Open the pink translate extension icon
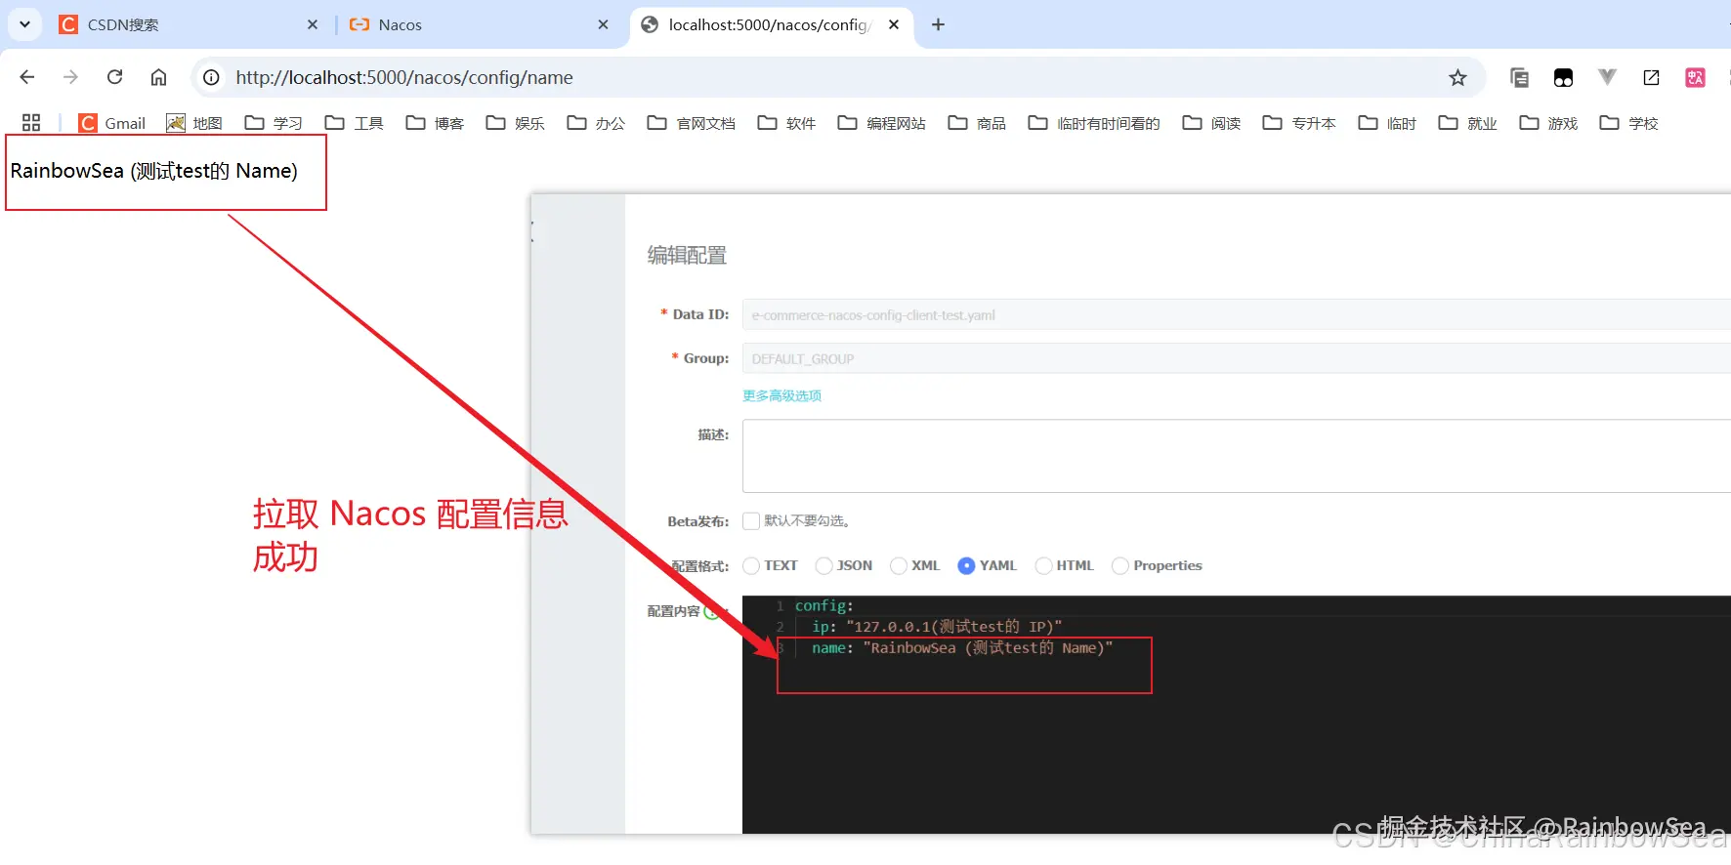 1695,77
